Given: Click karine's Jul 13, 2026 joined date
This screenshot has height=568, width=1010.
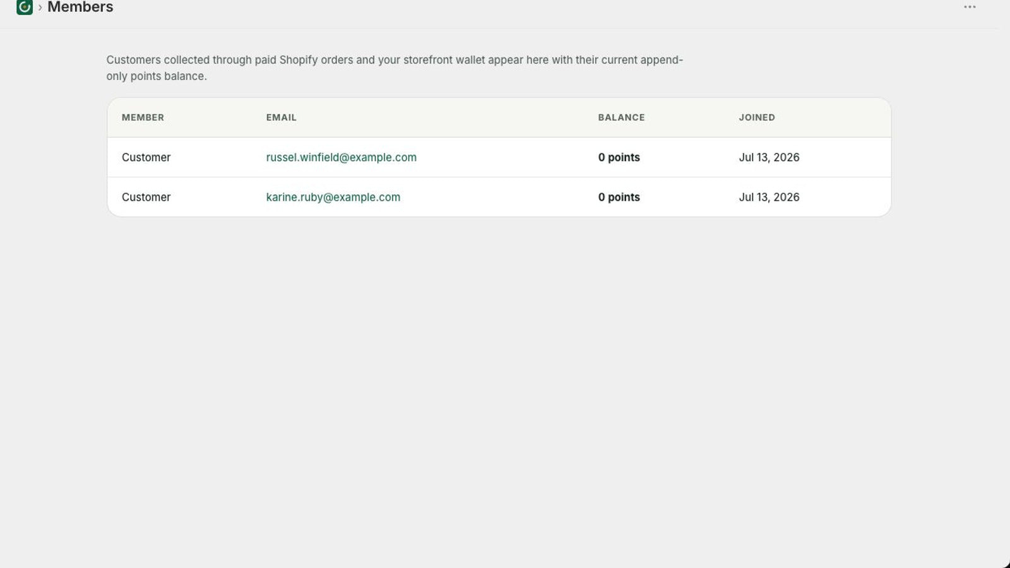Looking at the screenshot, I should click(769, 197).
